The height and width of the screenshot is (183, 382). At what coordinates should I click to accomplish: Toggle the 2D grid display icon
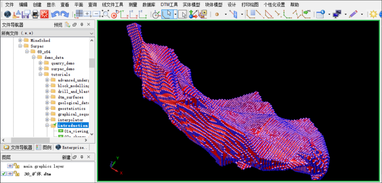point(79,14)
